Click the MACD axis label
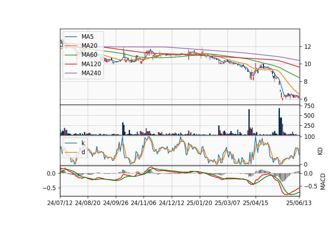This screenshot has height=239, width=333. 323,182
